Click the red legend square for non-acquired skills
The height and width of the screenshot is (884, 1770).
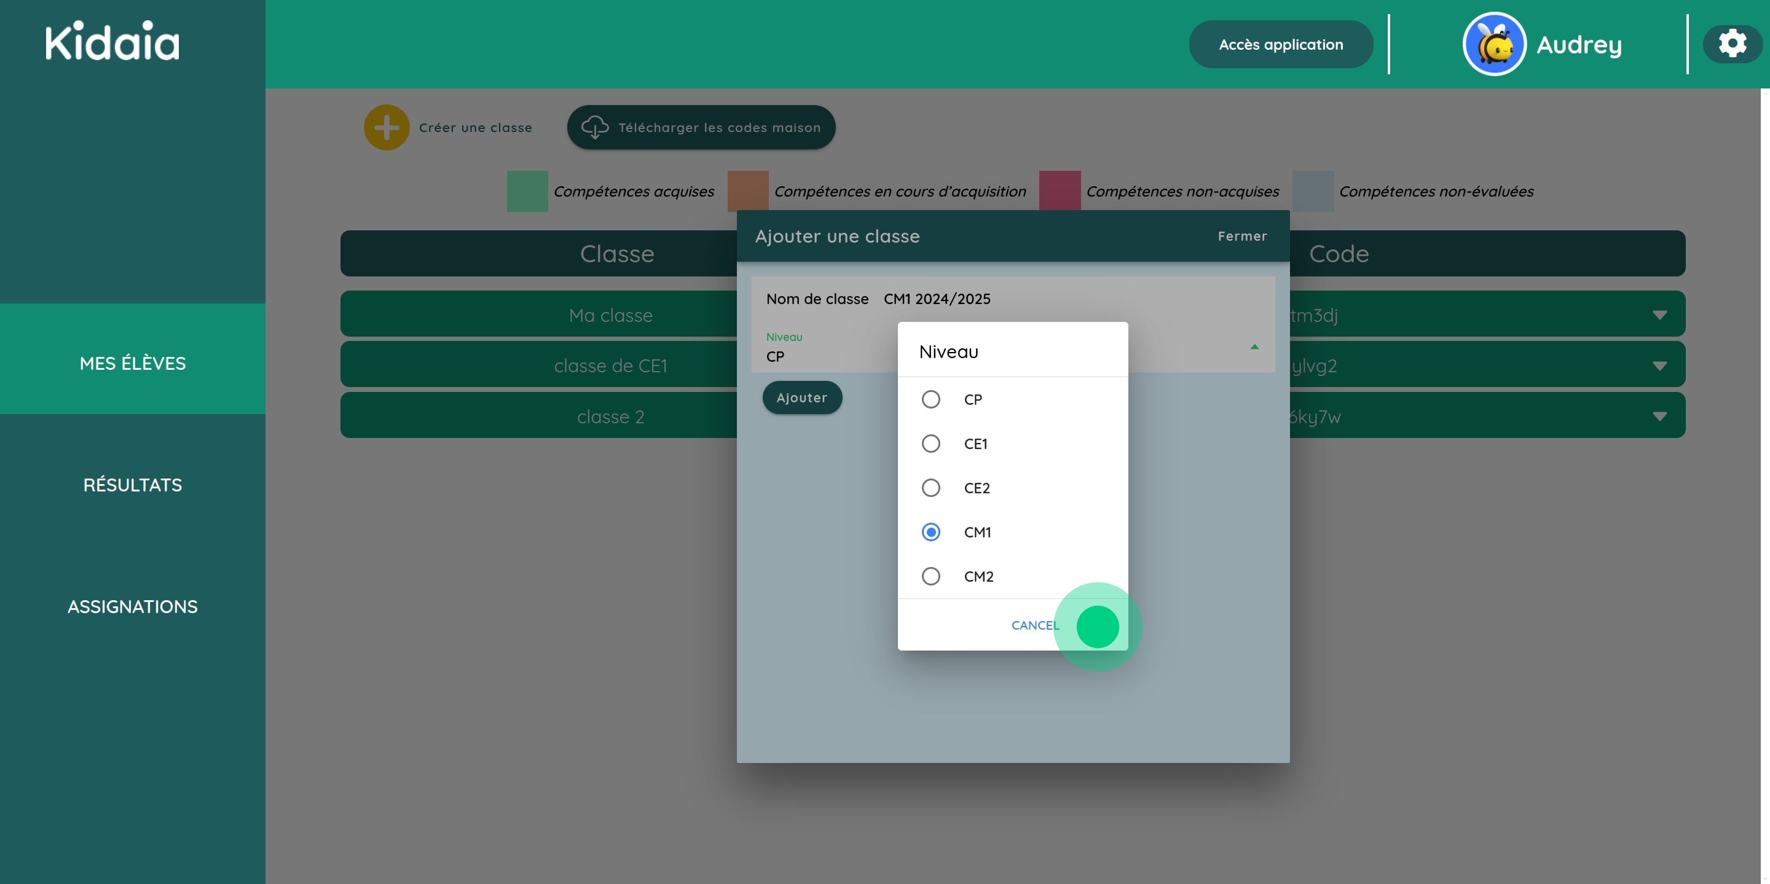(1059, 192)
